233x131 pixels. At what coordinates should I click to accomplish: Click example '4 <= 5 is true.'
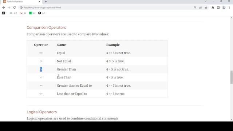coord(116,94)
